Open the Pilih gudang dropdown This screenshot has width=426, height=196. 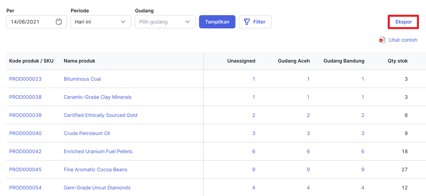click(165, 22)
